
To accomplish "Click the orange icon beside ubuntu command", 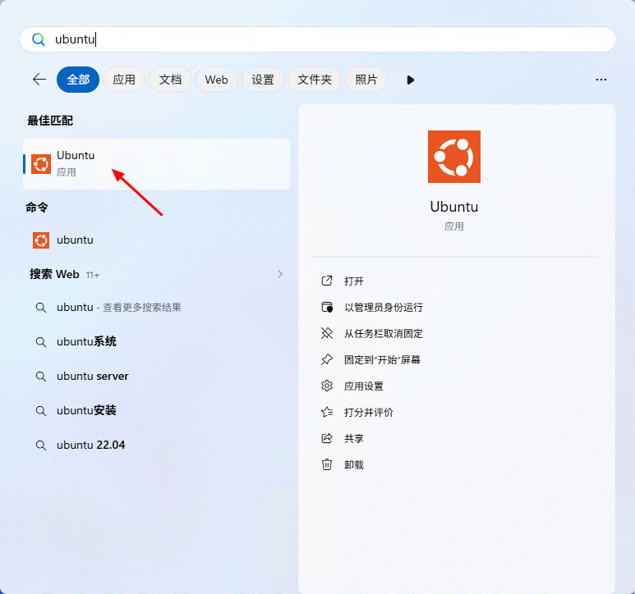I will tap(41, 240).
